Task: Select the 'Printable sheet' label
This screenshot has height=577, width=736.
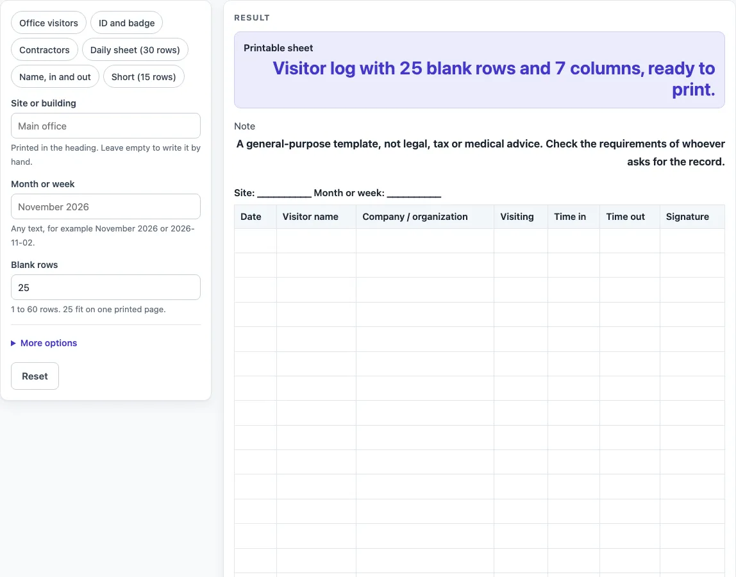Action: click(x=278, y=48)
